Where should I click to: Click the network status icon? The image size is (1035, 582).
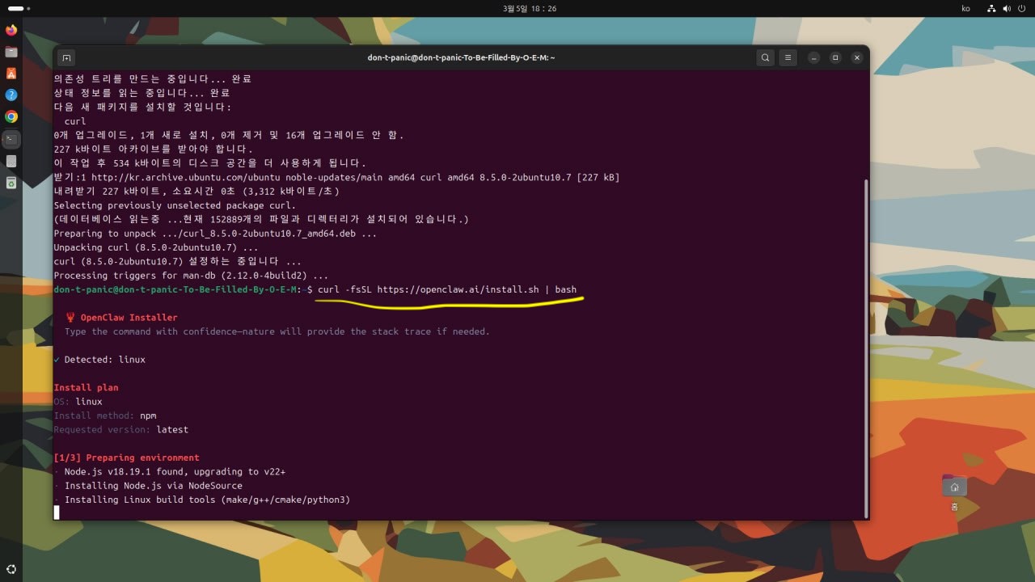pos(992,8)
